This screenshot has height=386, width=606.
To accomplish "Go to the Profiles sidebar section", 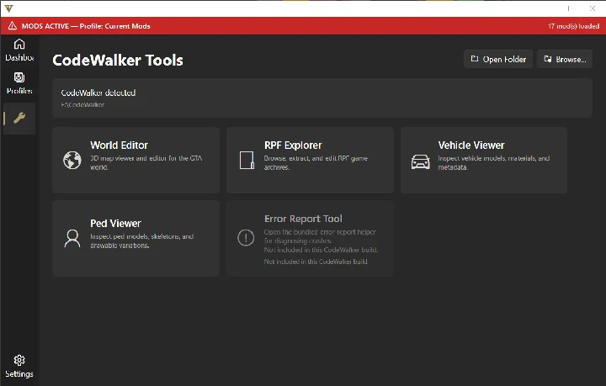I will click(19, 83).
